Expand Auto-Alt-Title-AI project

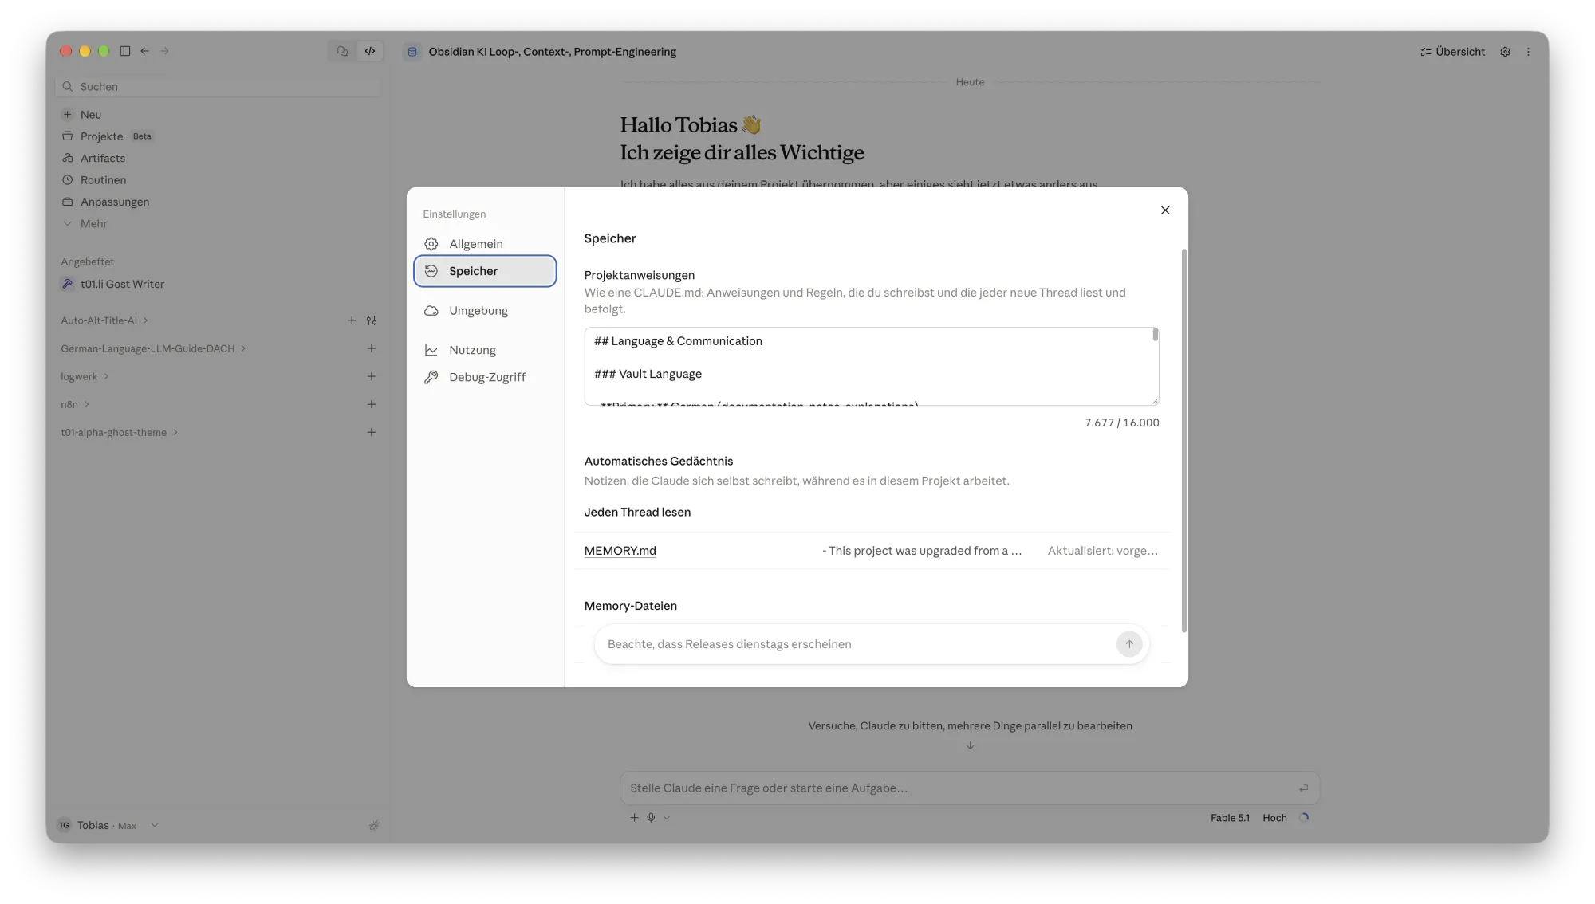[x=104, y=320]
